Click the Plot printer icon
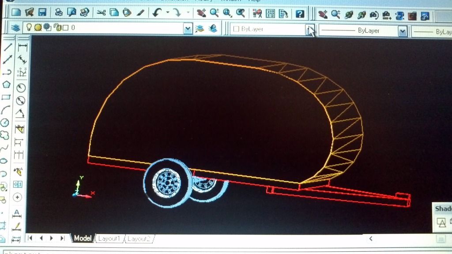The image size is (452, 254). (59, 12)
